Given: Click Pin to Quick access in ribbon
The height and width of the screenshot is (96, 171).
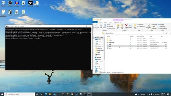Looking at the screenshot, I should click(96, 27).
